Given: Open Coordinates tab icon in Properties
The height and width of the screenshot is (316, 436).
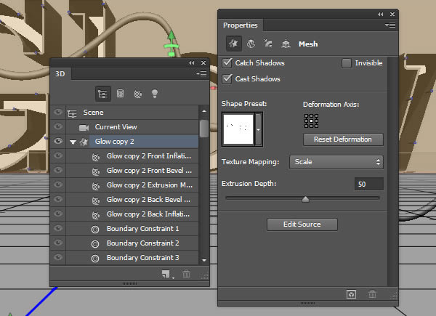Looking at the screenshot, I should click(286, 44).
